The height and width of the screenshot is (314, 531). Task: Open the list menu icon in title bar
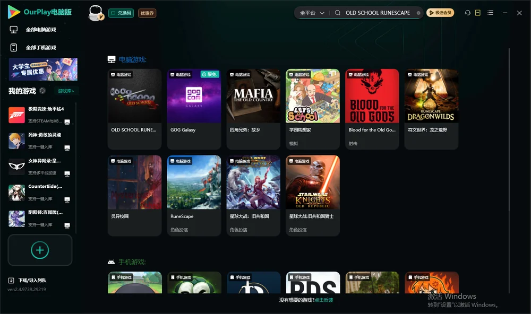490,13
